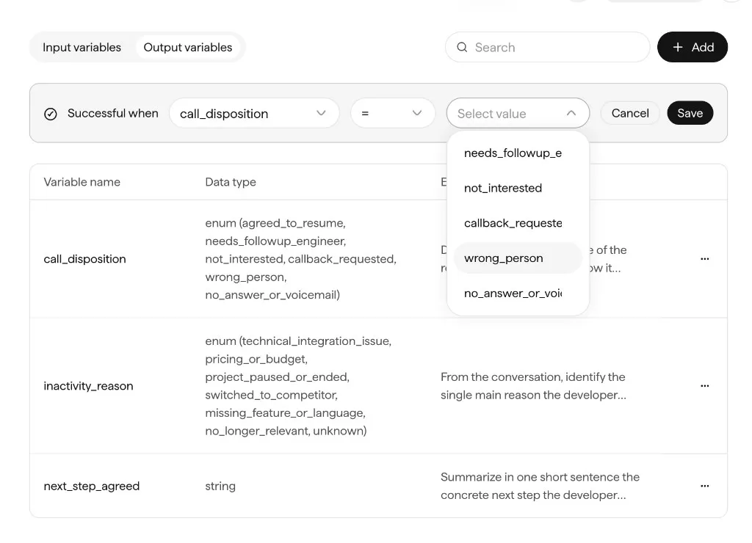
Task: Click the Data type column header
Action: click(231, 182)
